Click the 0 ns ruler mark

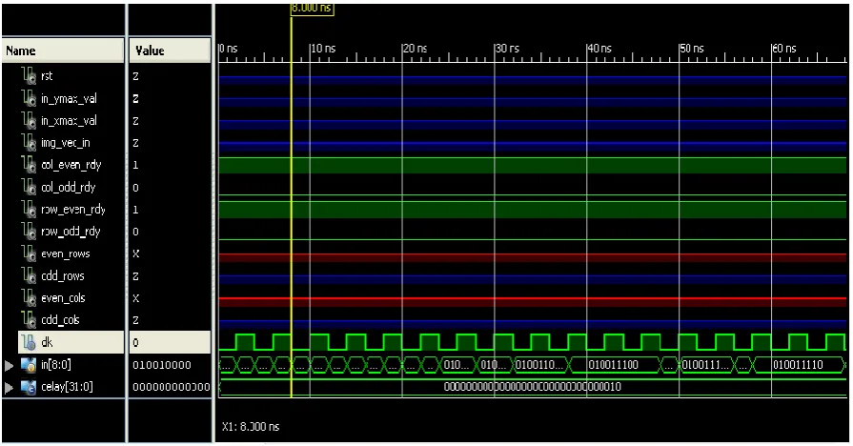click(229, 49)
